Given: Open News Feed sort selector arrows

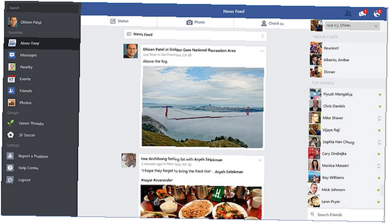Looking at the screenshot, I should click(x=262, y=37).
